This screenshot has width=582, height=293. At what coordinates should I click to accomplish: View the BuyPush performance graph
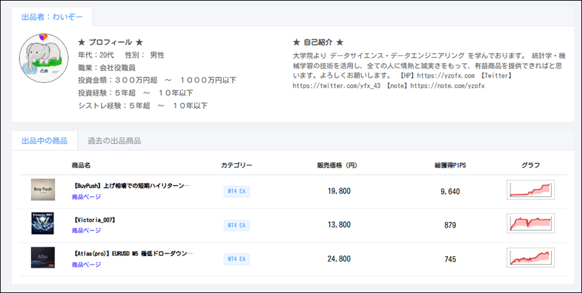point(530,190)
